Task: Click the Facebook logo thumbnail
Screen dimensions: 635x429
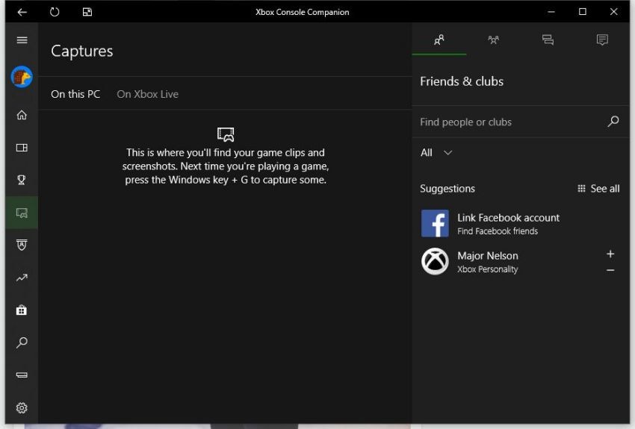Action: click(x=435, y=223)
